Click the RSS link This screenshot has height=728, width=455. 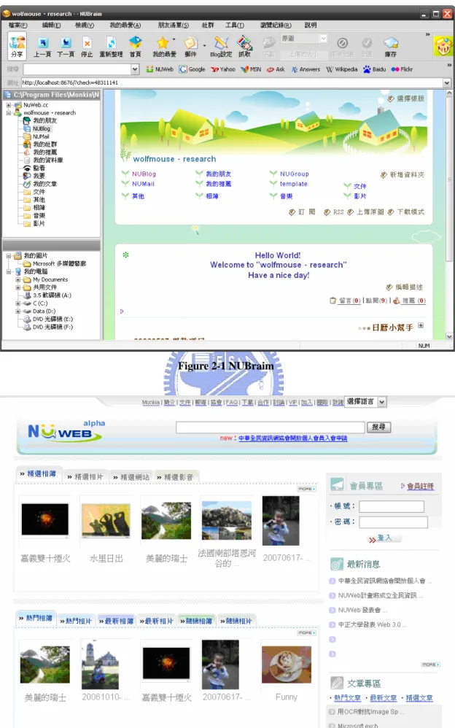[335, 212]
